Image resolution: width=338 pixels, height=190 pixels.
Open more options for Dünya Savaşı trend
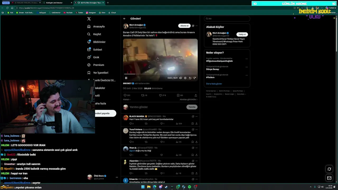click(x=247, y=67)
